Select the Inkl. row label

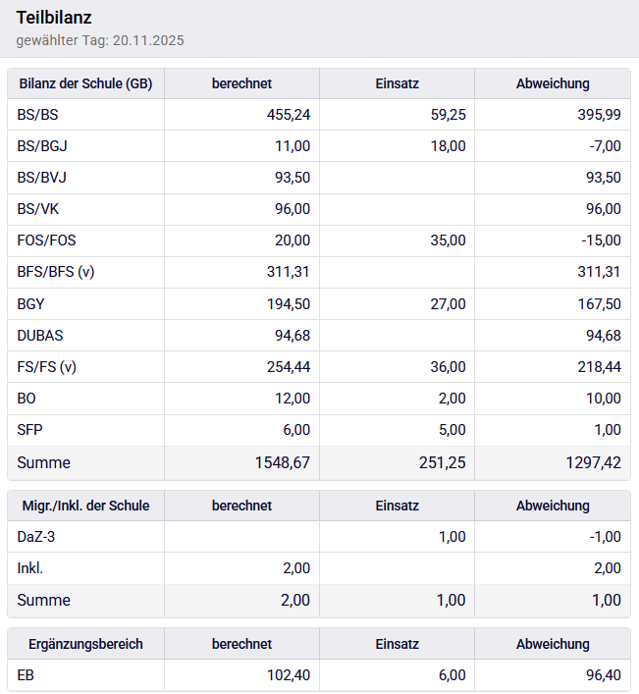(x=30, y=568)
